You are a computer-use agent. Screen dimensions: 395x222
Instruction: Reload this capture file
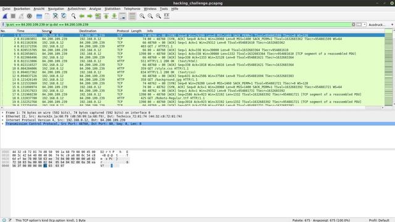point(64,16)
